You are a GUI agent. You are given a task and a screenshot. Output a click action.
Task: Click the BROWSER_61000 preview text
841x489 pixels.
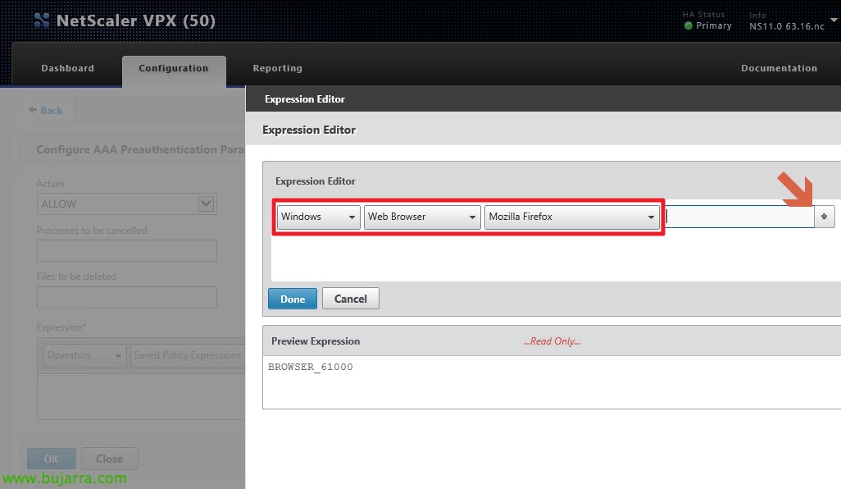tap(311, 367)
